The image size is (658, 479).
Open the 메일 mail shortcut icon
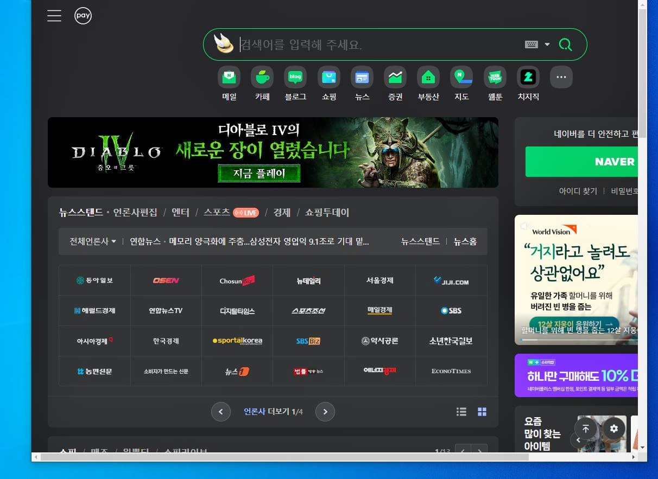click(x=229, y=78)
